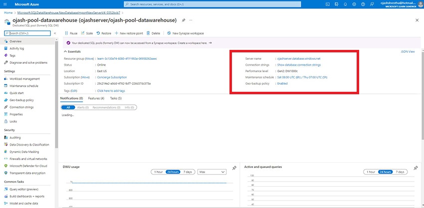The image size is (424, 208).
Task: Select 7 days for Active and queued queries
Action: click(400, 172)
